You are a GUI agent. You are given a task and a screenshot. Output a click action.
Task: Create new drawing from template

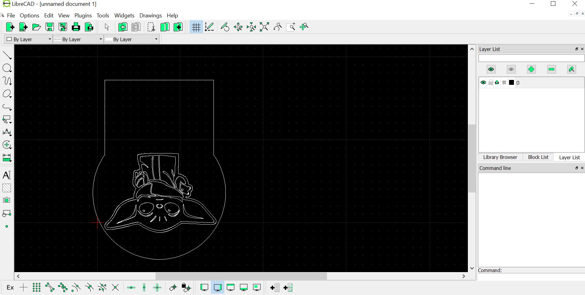point(23,27)
